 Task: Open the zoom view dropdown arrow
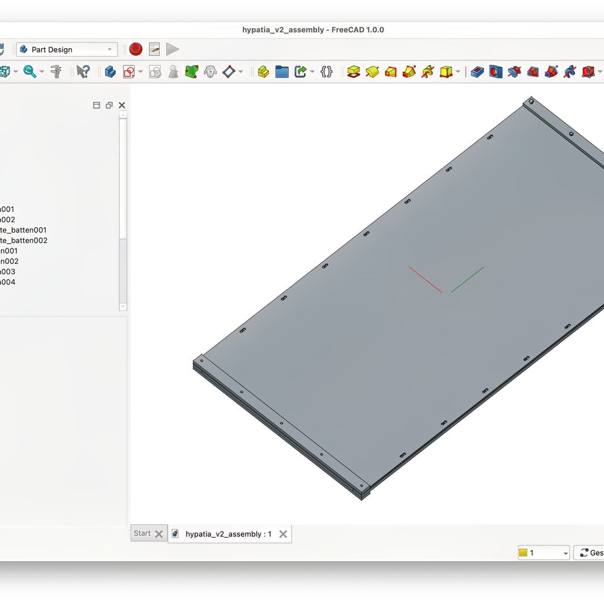(x=42, y=72)
